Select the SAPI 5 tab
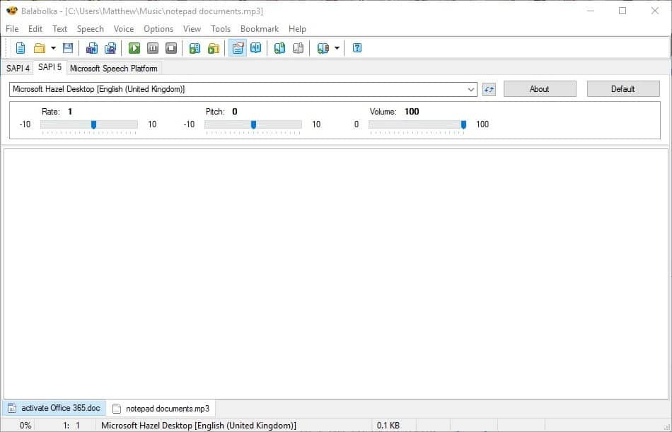 pyautogui.click(x=50, y=67)
